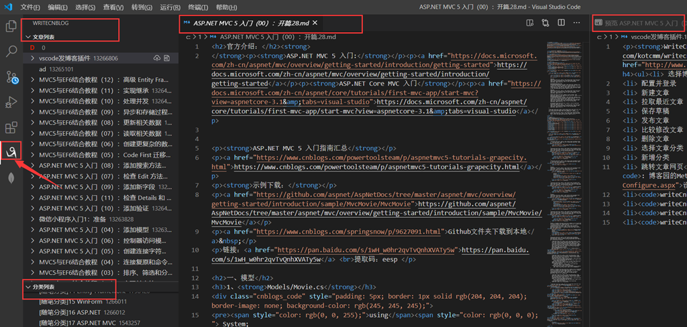Image resolution: width=687 pixels, height=327 pixels.
Task: Open the 终端(T) menu
Action: coord(198,7)
